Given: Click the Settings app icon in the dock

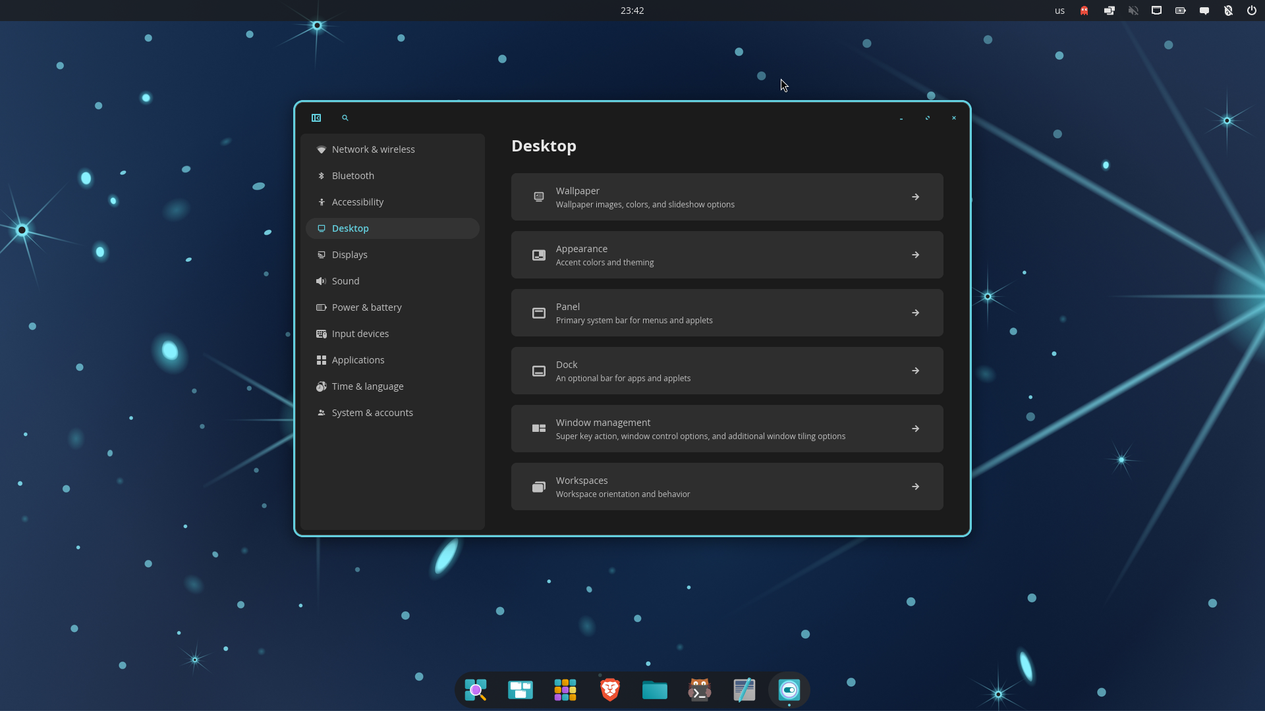Looking at the screenshot, I should click(789, 690).
